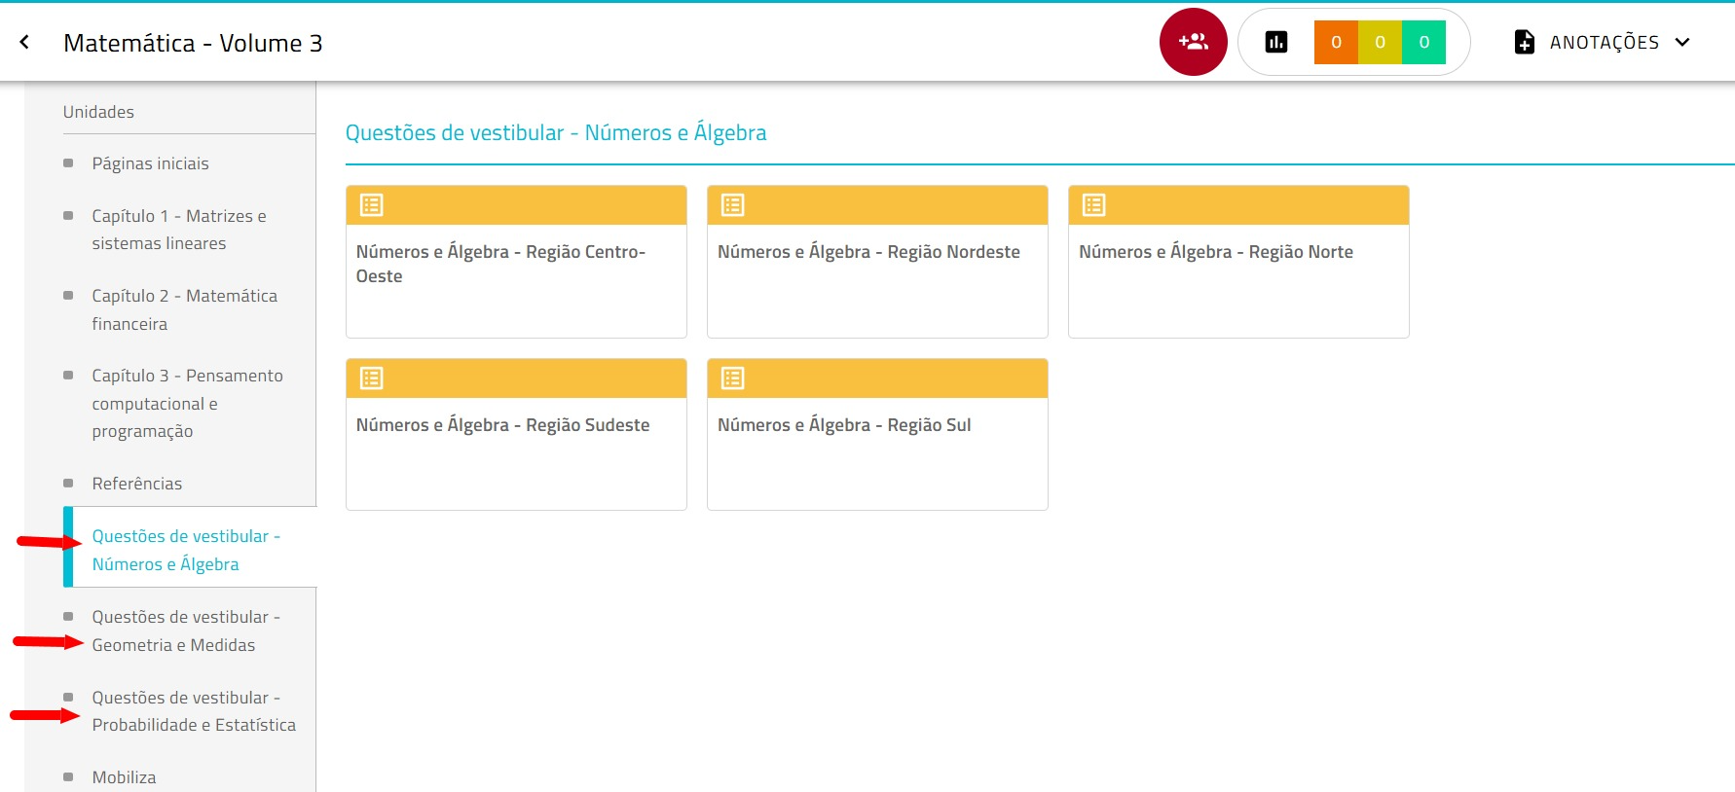Open Capítulo 1 - Matrizes e sistemas lineares

(x=179, y=230)
